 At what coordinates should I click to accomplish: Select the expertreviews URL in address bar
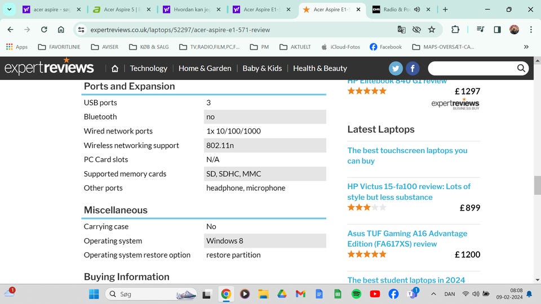coord(180,30)
